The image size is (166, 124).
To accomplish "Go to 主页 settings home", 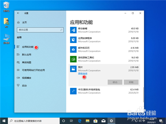I will point(24,22).
